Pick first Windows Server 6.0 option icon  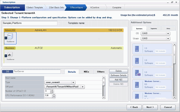(137, 85)
